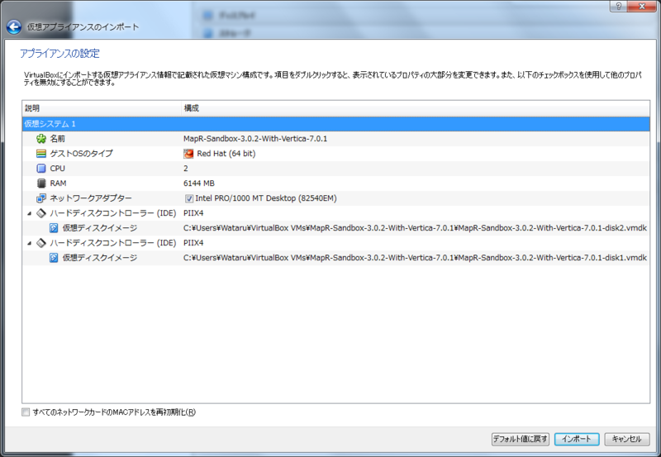Click the guest OS type icon beside ゲストOSのタイプ
Image resolution: width=661 pixels, height=457 pixels.
coord(40,154)
